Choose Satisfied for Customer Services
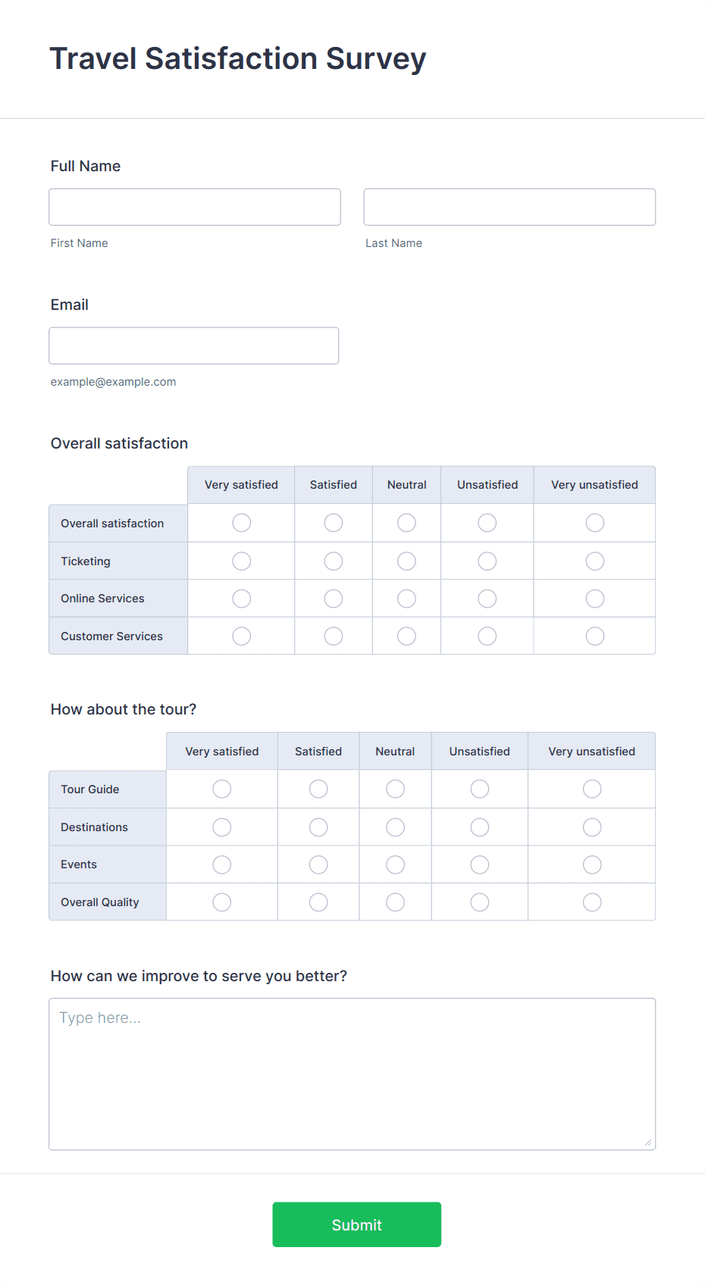 pyautogui.click(x=333, y=636)
